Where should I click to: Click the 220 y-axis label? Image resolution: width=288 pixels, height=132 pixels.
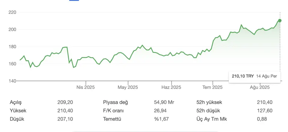13,12
